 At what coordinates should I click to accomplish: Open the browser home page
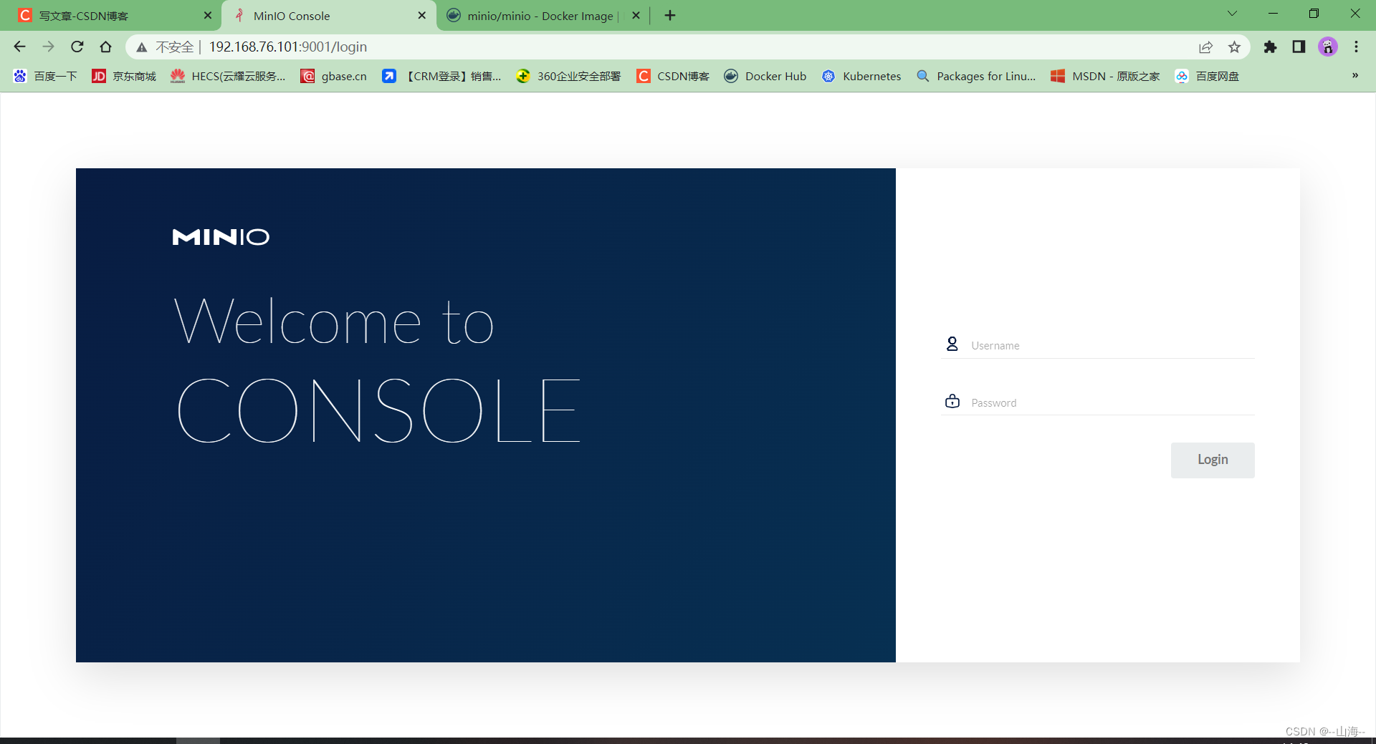pyautogui.click(x=106, y=47)
